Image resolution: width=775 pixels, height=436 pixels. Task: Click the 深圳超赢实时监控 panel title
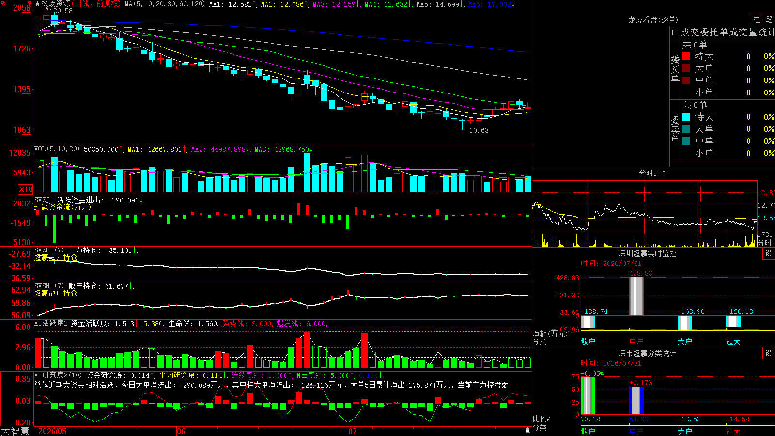tap(647, 253)
